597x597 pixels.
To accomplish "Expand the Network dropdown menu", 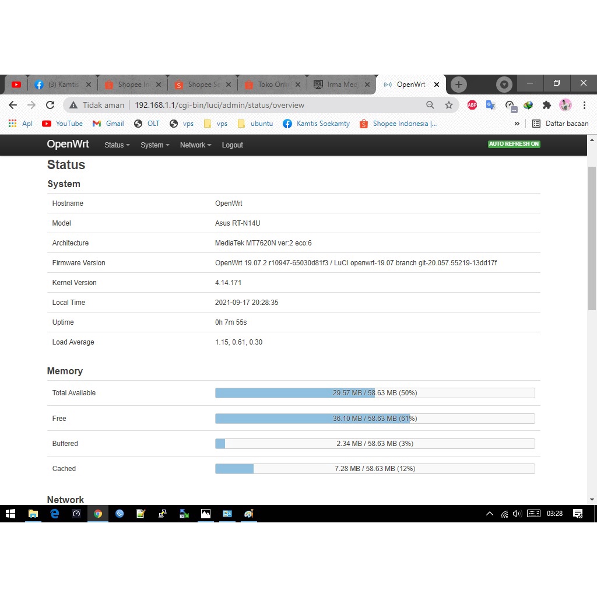I will click(195, 145).
